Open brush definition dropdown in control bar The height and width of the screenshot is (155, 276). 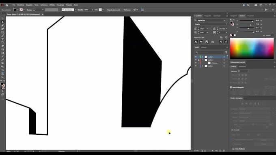[75, 10]
